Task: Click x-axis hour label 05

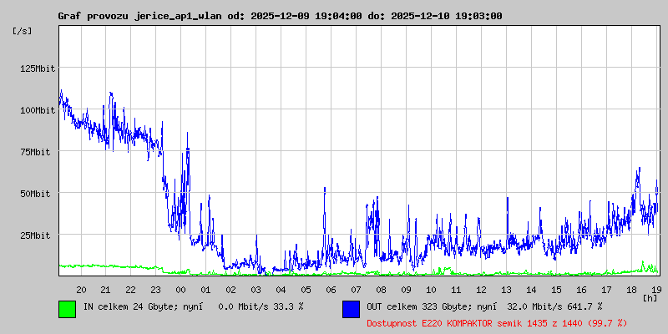Action: coord(306,290)
